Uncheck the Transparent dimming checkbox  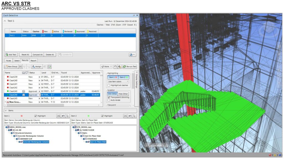click(109, 97)
